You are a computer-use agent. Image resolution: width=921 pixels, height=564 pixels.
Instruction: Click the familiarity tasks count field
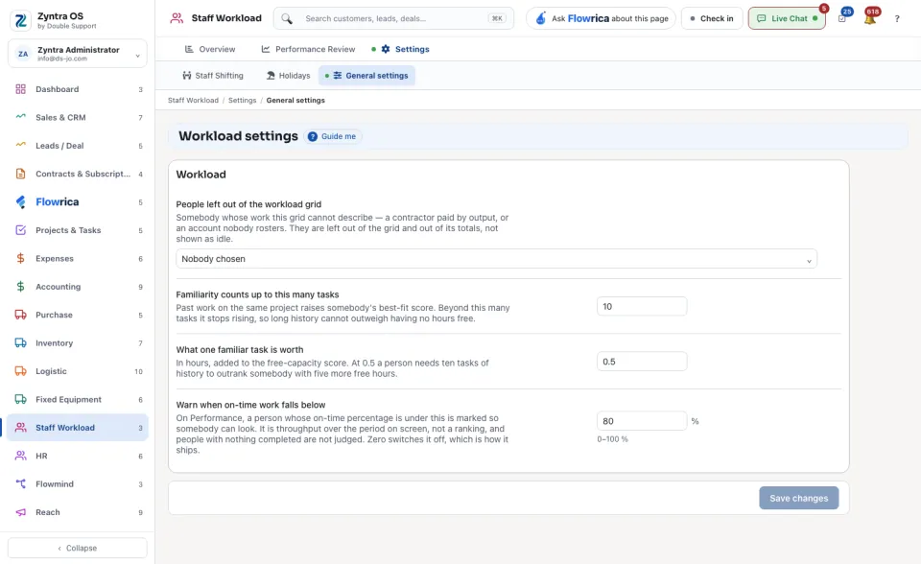pyautogui.click(x=642, y=307)
